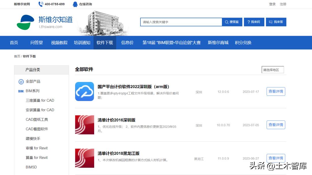312x175 pixels.
Task: Click the cloud icon for 国产平台计价软件2022深圳版
Action: [x=84, y=92]
